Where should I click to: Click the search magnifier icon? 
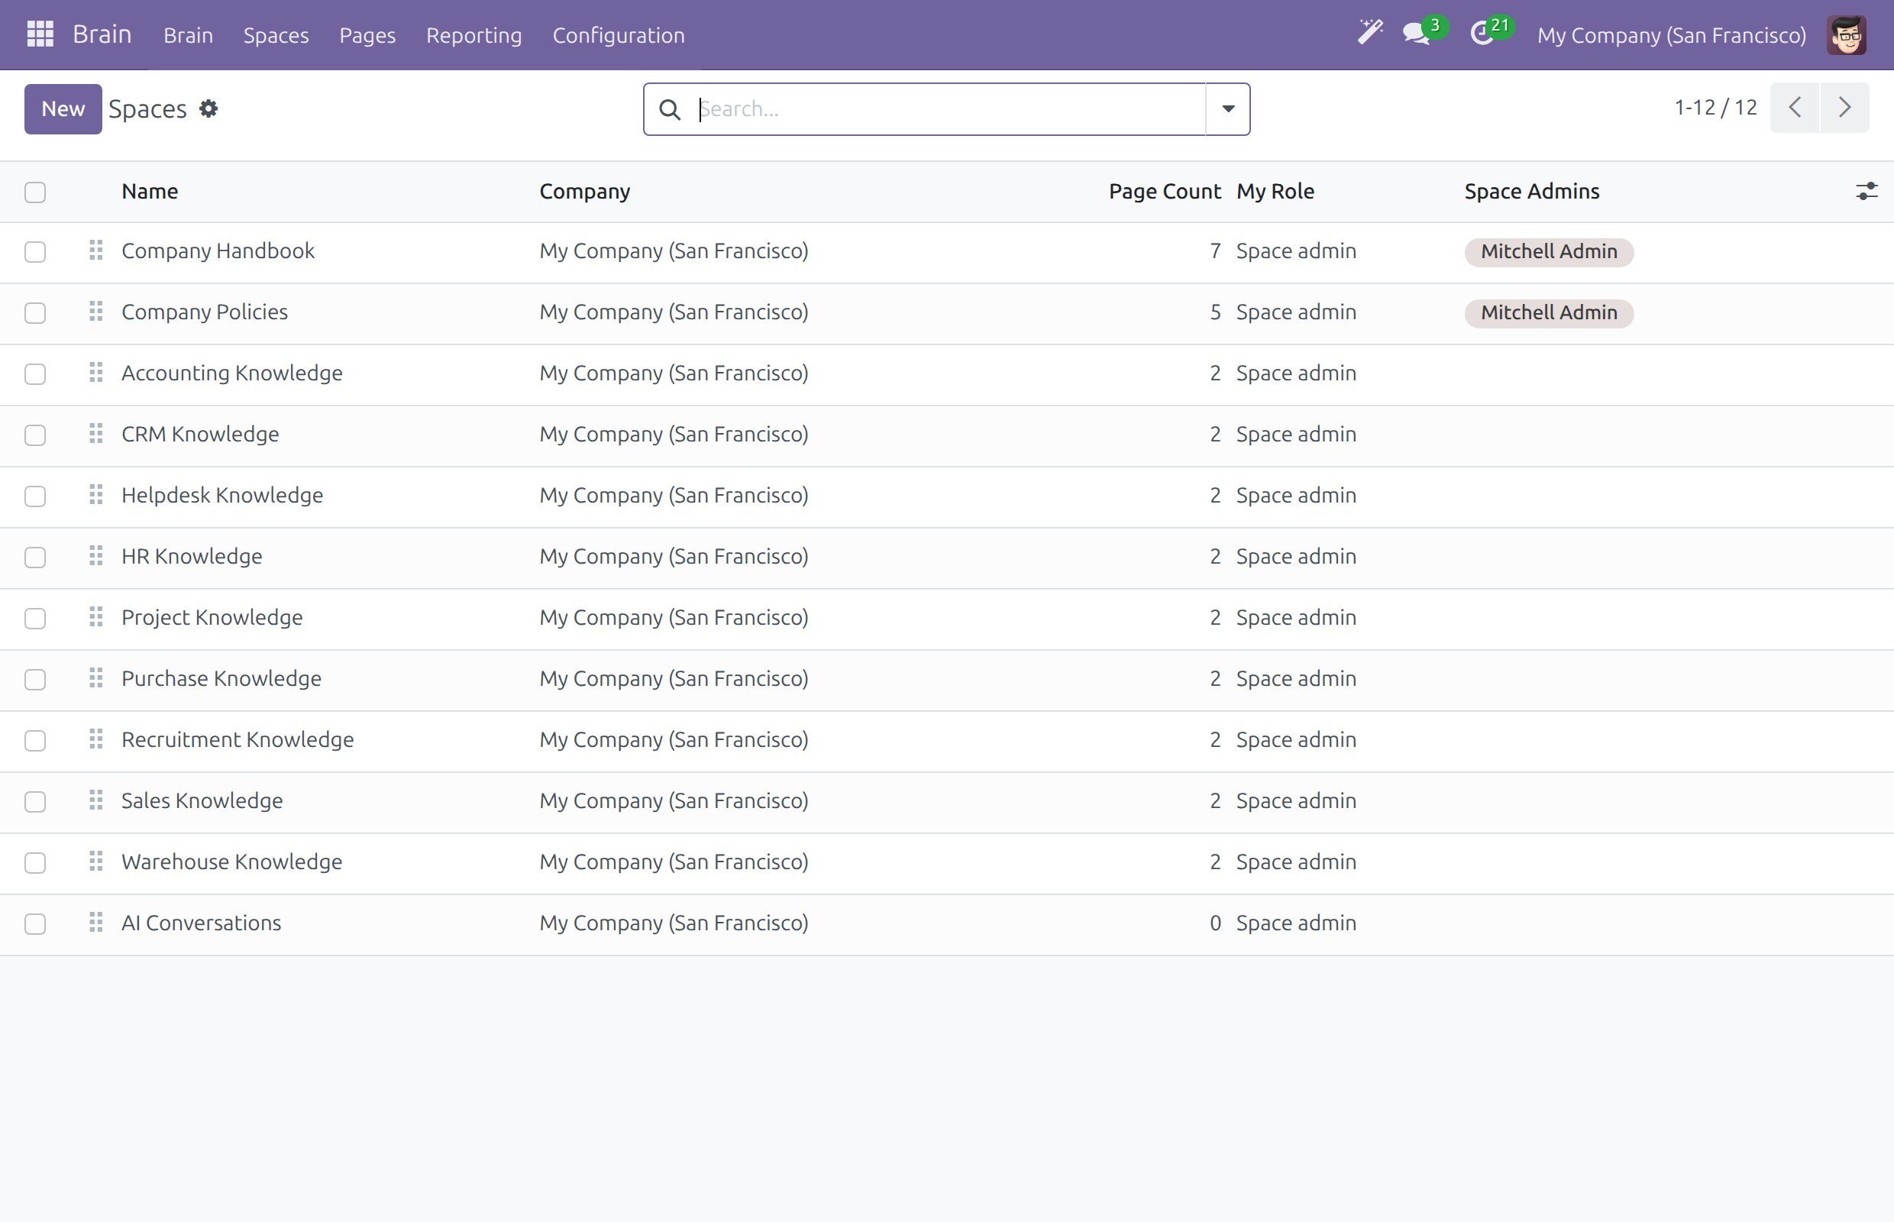(x=670, y=109)
